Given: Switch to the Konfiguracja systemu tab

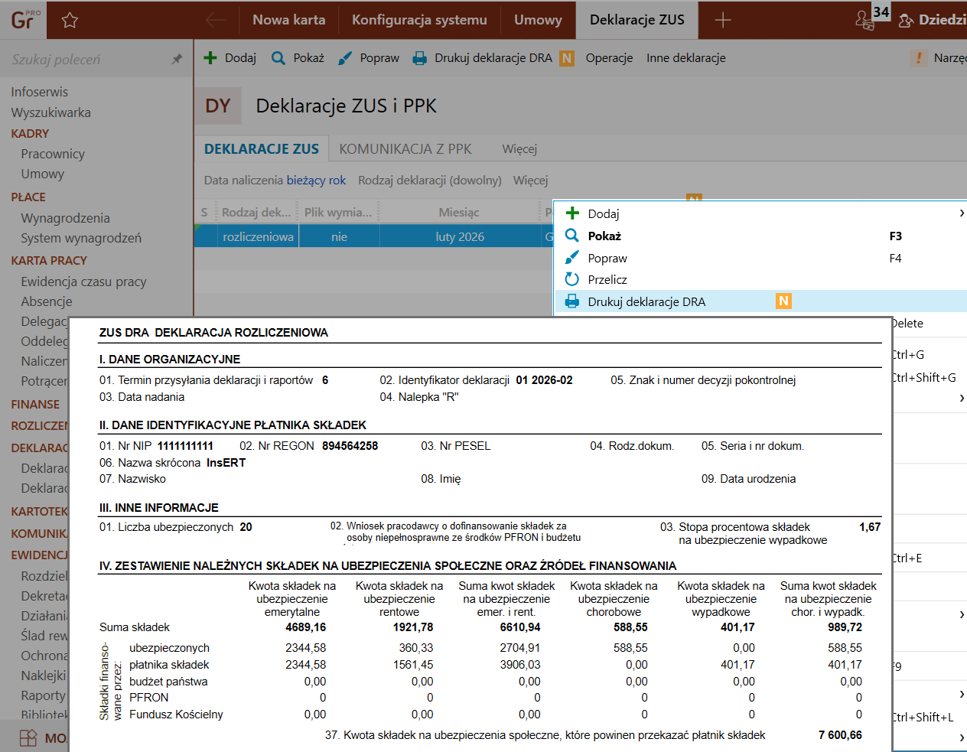Looking at the screenshot, I should tap(419, 20).
